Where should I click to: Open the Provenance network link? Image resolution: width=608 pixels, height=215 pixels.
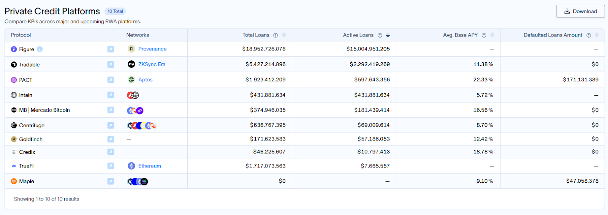pos(152,49)
